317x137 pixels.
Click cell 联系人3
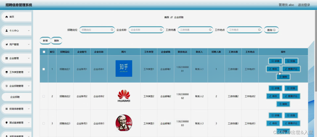(x=199, y=123)
